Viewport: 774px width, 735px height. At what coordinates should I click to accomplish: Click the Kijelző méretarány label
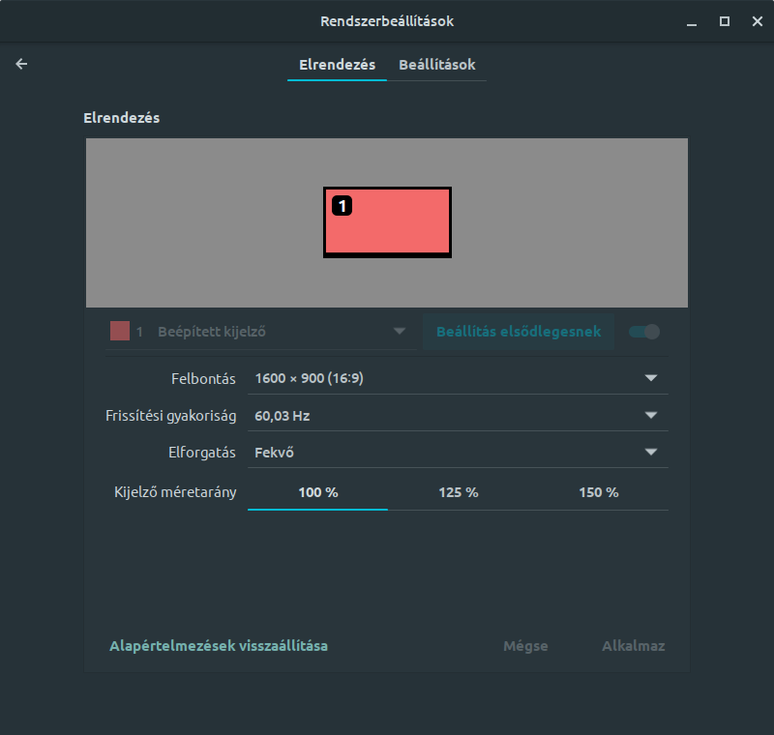click(x=175, y=492)
